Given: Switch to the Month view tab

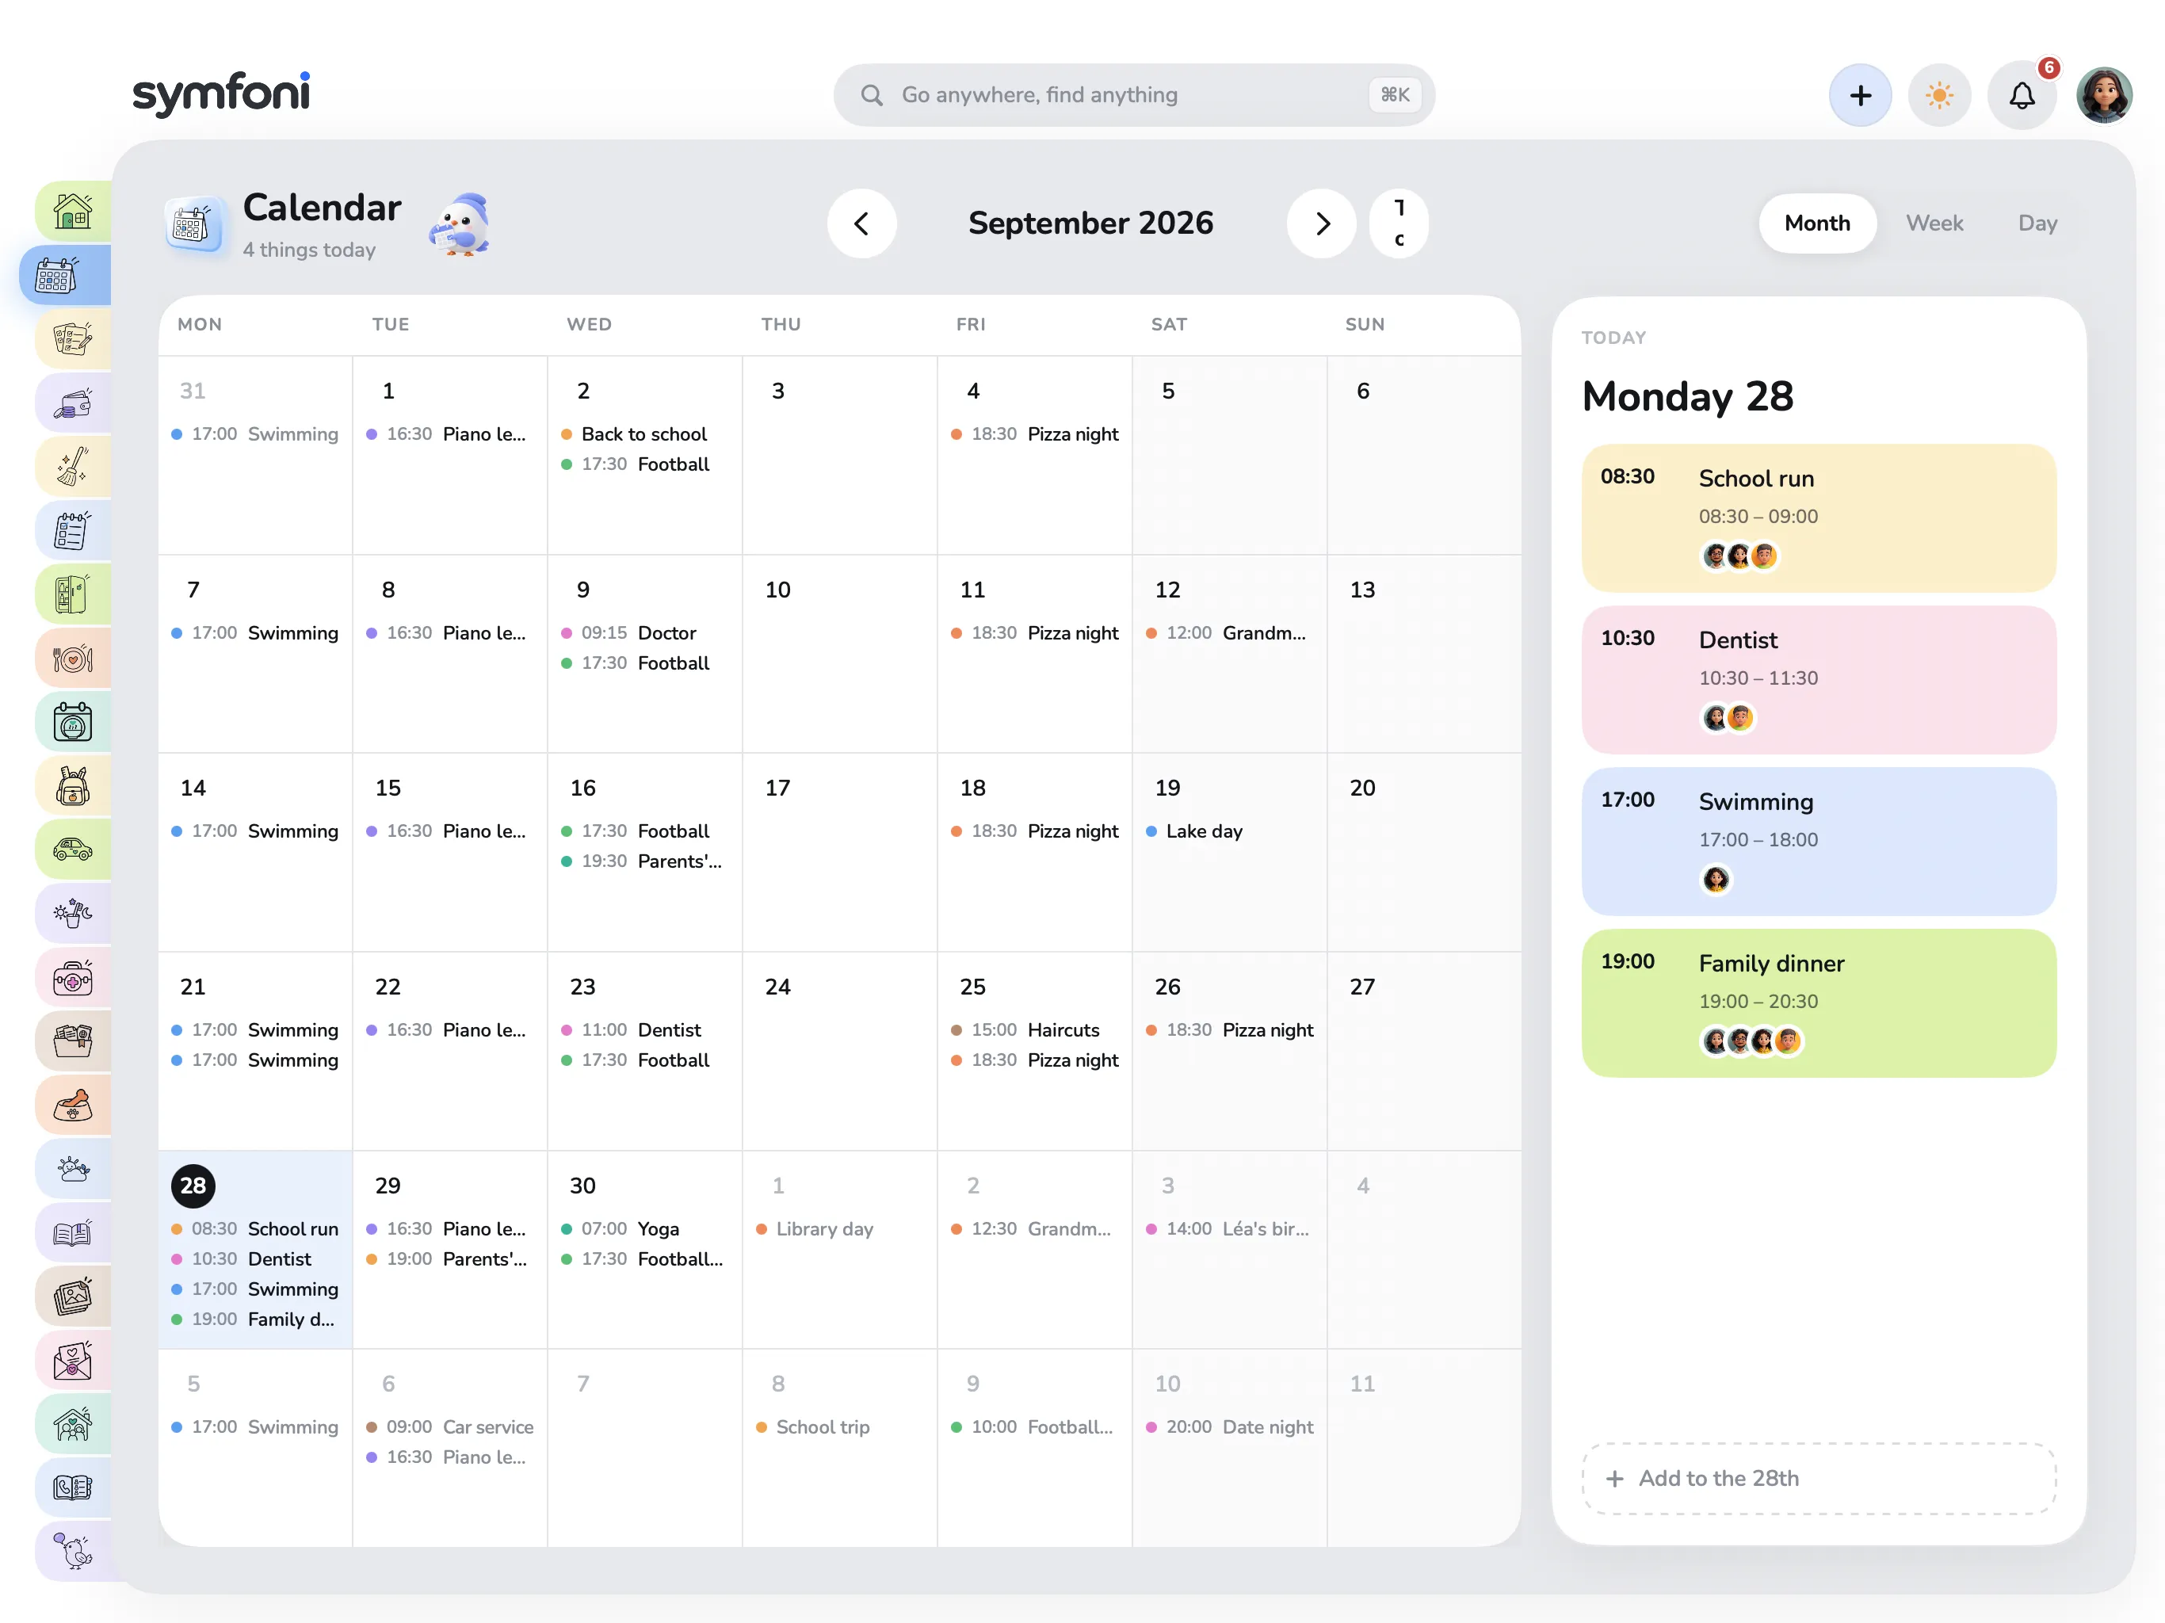Looking at the screenshot, I should pos(1816,223).
